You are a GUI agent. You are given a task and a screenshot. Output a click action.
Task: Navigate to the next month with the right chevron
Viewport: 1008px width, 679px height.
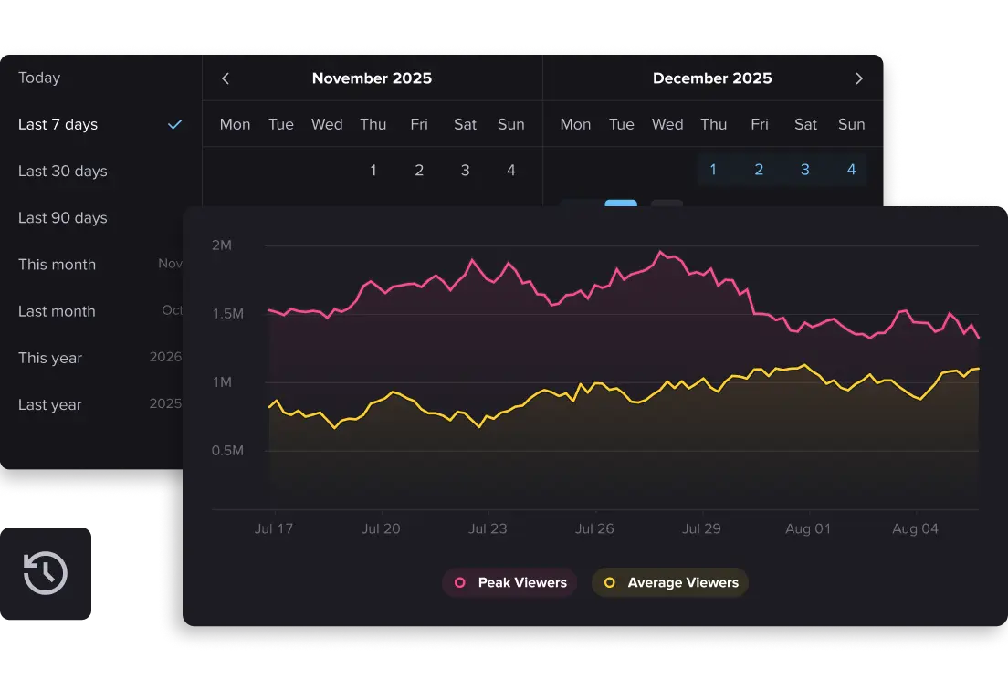point(858,78)
